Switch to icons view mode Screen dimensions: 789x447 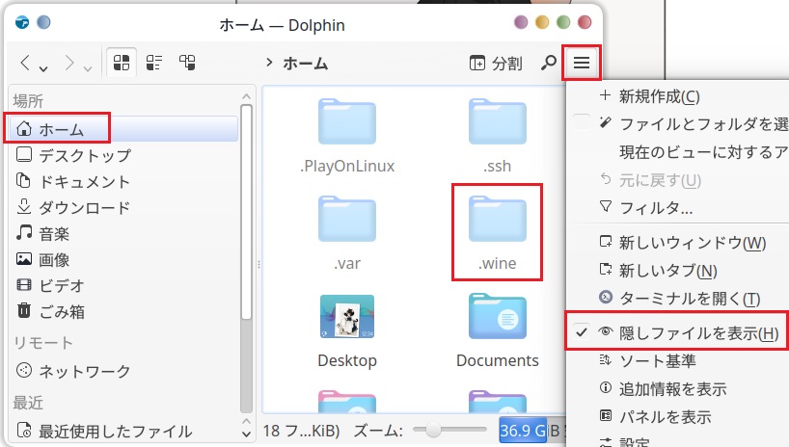click(122, 64)
